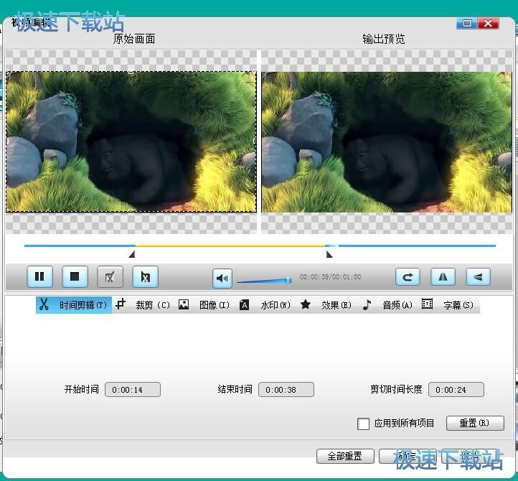Pause the video playback
The width and height of the screenshot is (518, 481).
click(39, 276)
